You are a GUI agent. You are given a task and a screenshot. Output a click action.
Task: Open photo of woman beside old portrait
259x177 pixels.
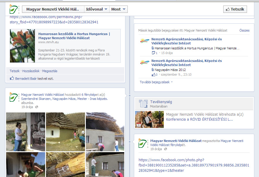[25, 132]
